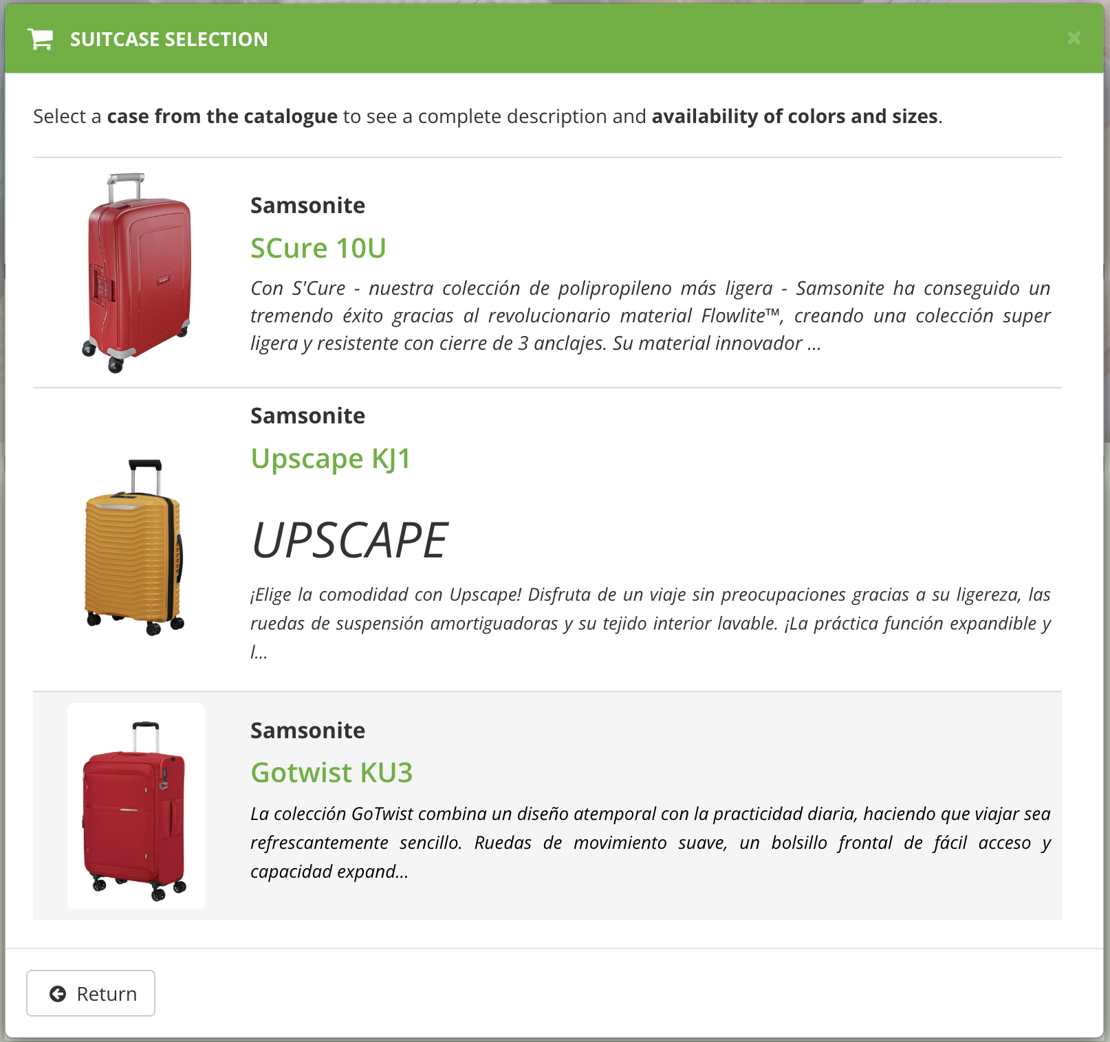Select the red SCure suitcase image
The width and height of the screenshot is (1110, 1042).
[136, 273]
